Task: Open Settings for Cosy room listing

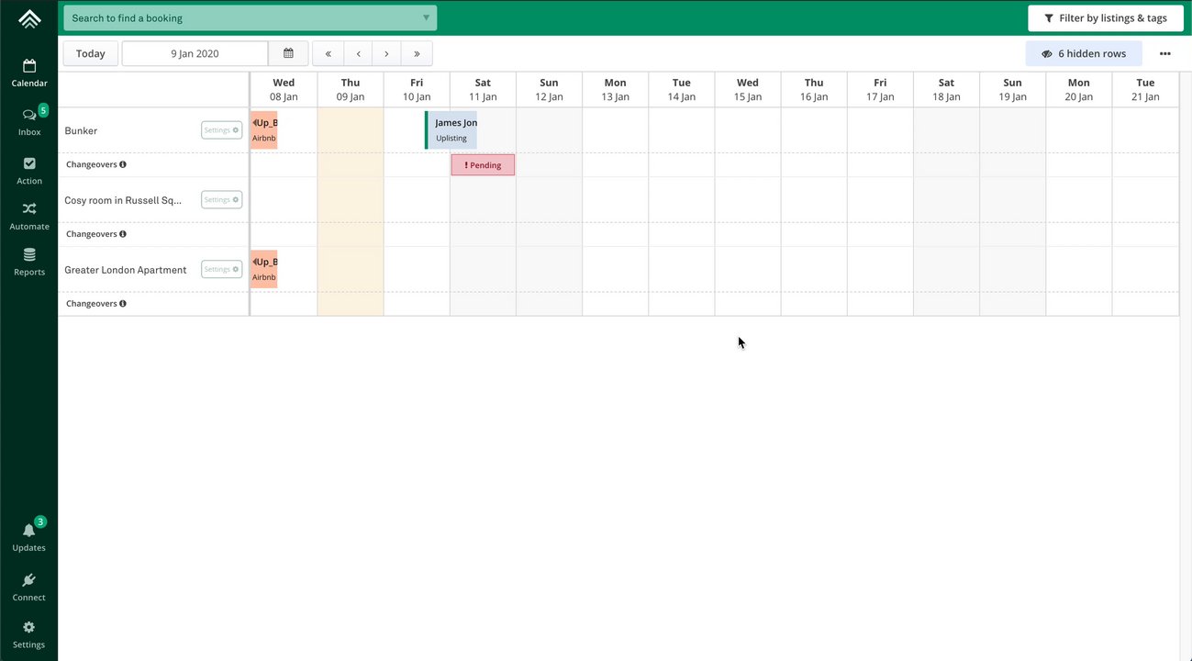Action: pyautogui.click(x=221, y=200)
